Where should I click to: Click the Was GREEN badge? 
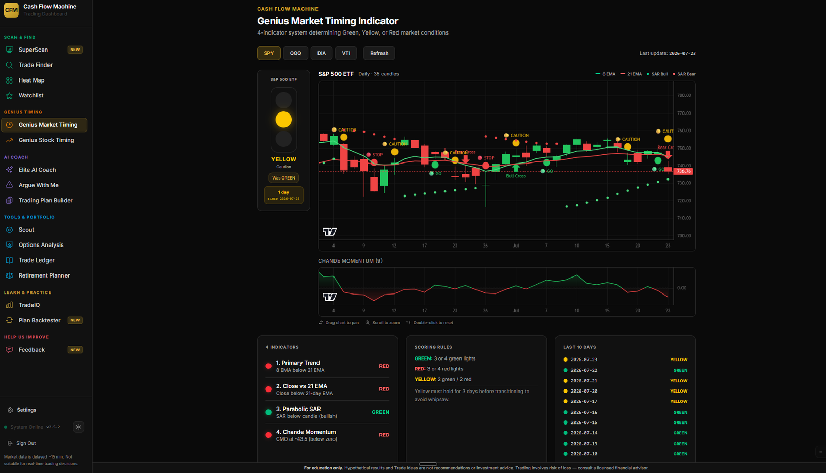(x=284, y=178)
